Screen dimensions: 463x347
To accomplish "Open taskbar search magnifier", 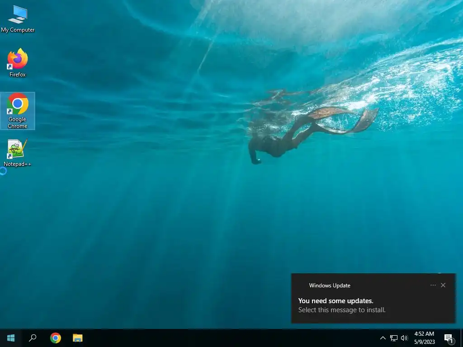I will point(33,338).
